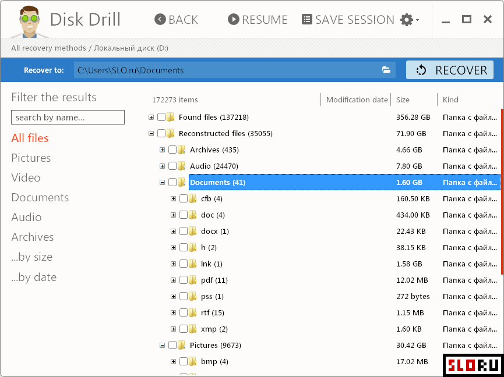Expand the Found files folder
The image size is (504, 377).
[x=151, y=117]
